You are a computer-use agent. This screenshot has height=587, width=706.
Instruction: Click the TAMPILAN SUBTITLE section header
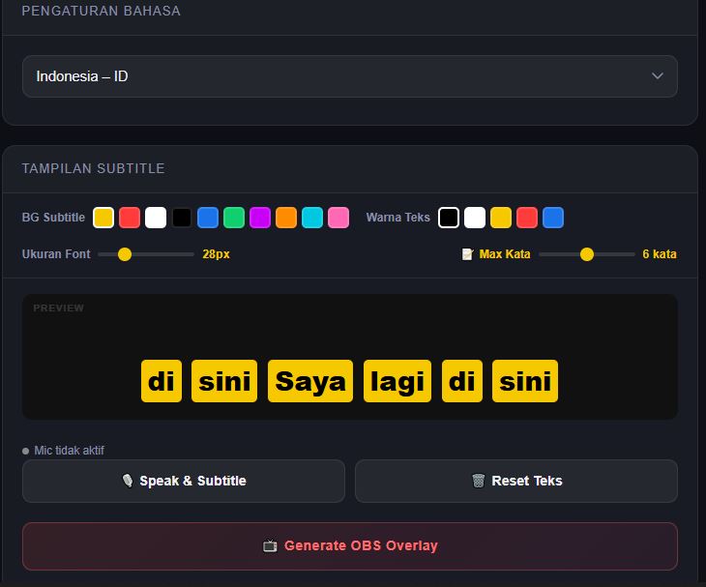tap(93, 168)
